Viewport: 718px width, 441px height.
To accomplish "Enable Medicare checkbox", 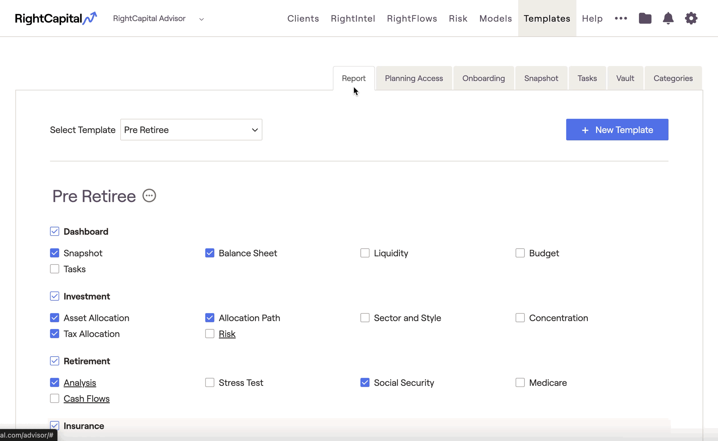I will click(520, 383).
